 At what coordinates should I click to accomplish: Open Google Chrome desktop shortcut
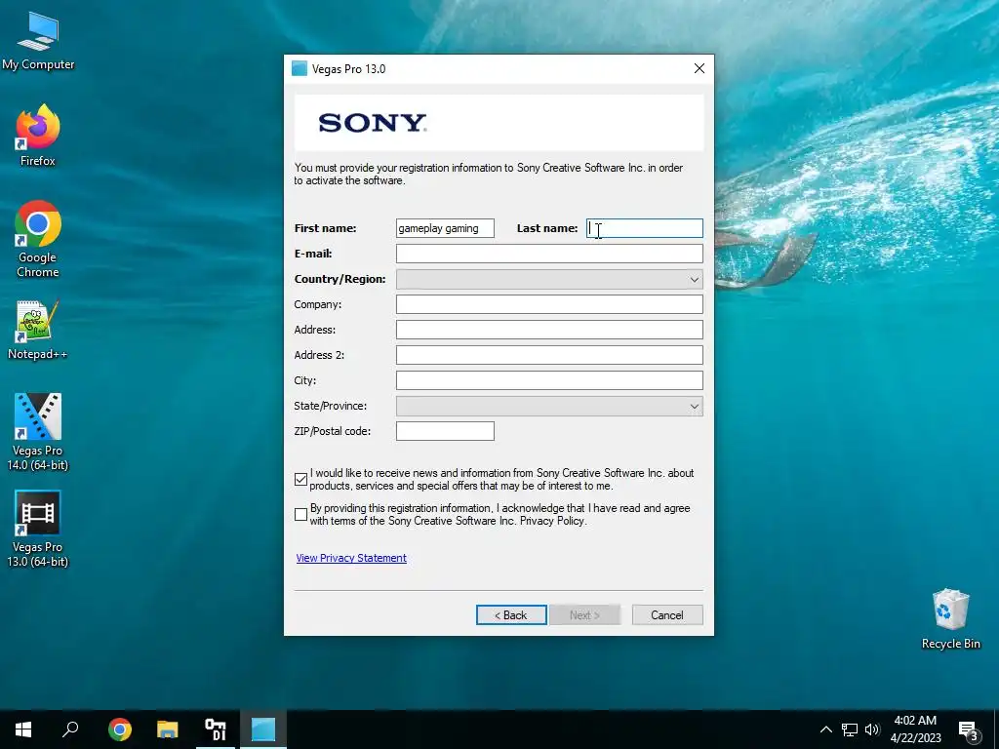click(x=38, y=240)
